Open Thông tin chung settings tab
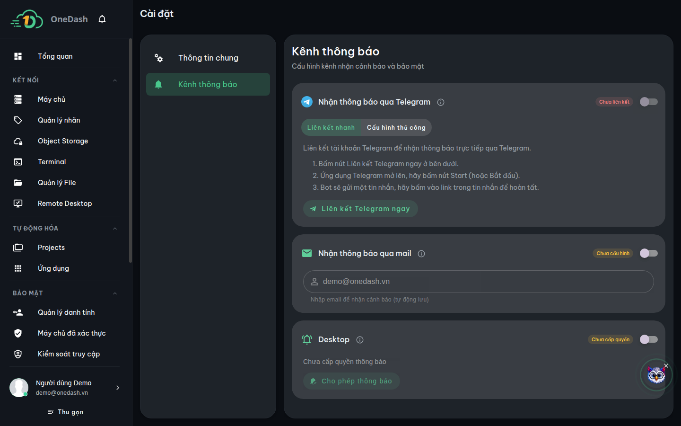The image size is (681, 426). (x=208, y=58)
